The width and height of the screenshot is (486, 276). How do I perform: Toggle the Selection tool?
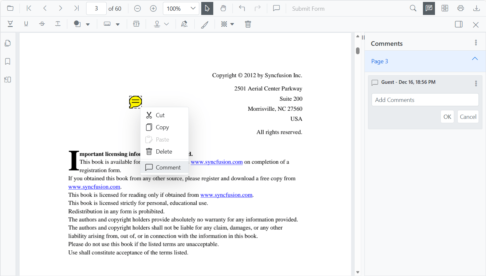207,8
